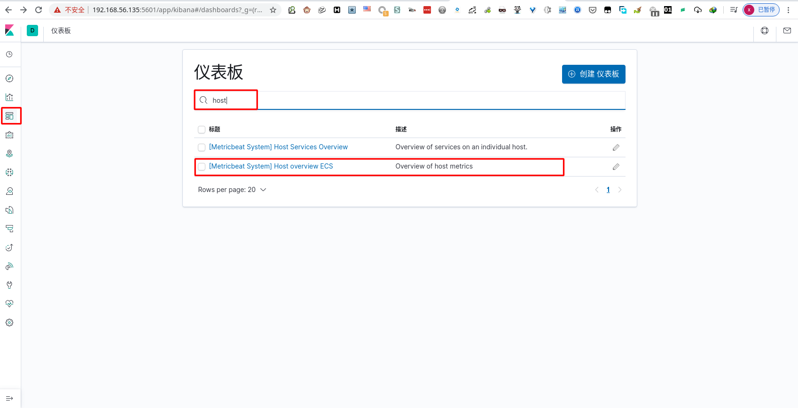Open Dashboard icon in sidebar
The image size is (798, 408).
(x=9, y=116)
